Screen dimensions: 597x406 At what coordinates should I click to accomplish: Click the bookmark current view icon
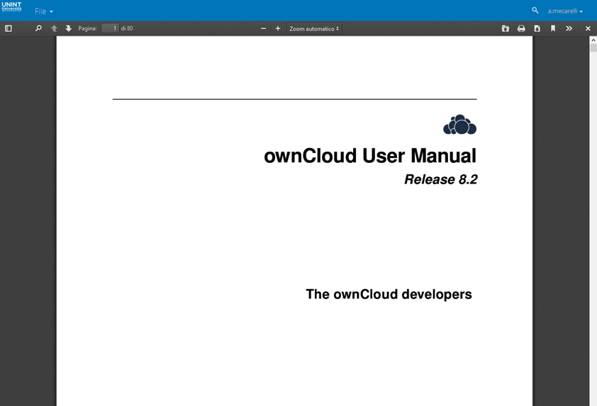pos(553,28)
